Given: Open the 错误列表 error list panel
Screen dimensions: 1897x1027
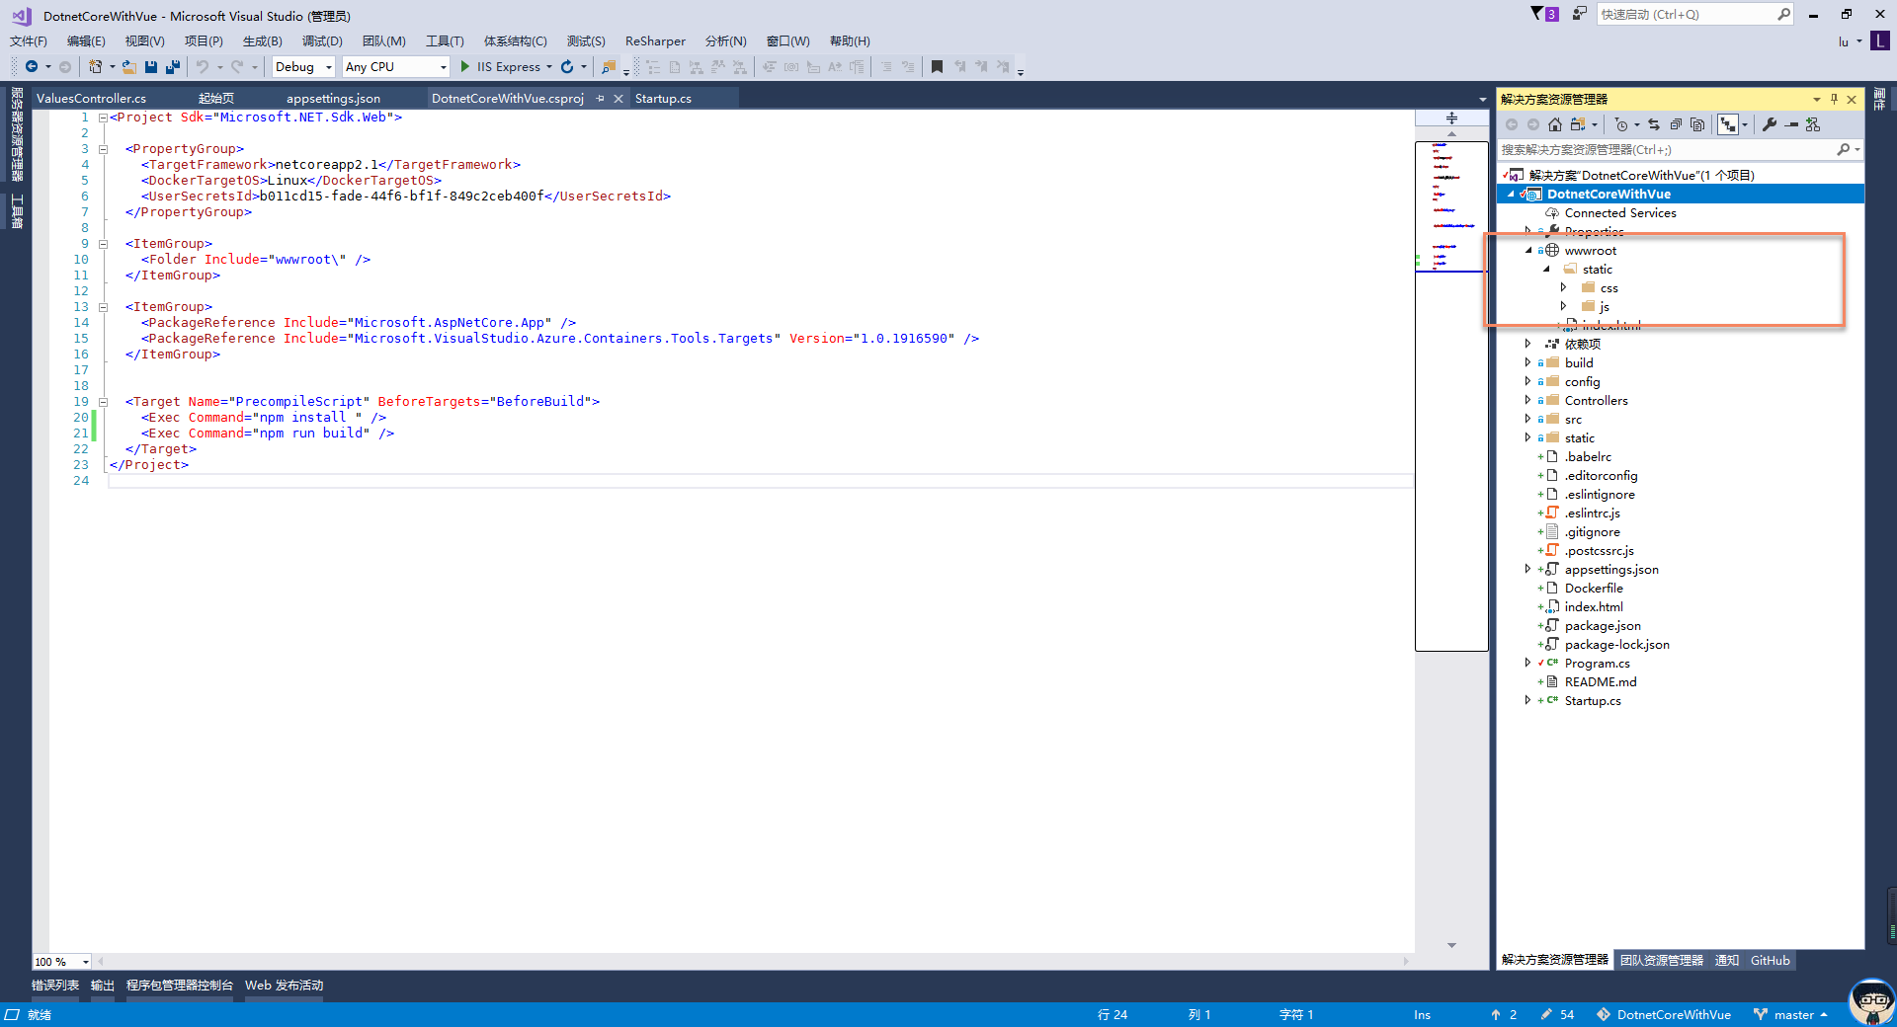Looking at the screenshot, I should click(x=55, y=986).
